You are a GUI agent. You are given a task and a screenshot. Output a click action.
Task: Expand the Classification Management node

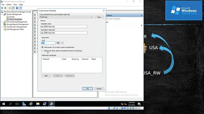2,27
